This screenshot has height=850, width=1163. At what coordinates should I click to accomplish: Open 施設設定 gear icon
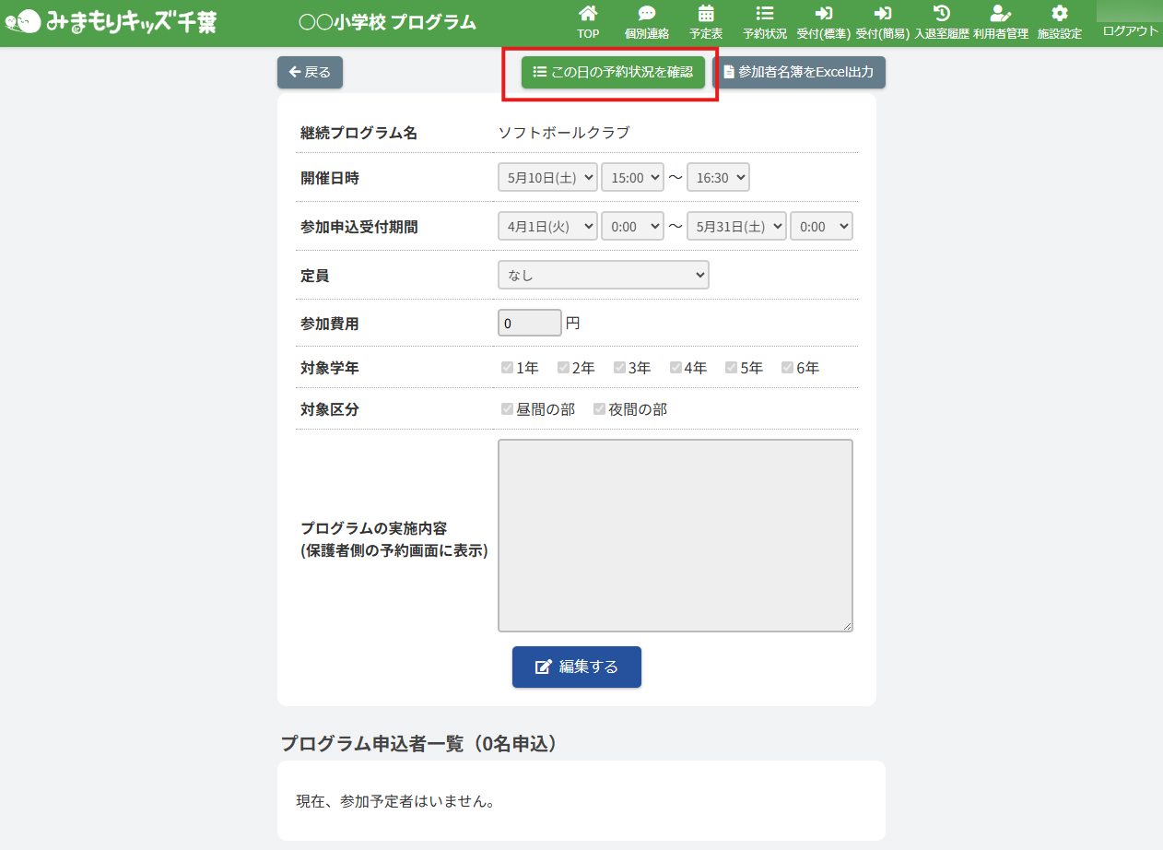pos(1060,14)
